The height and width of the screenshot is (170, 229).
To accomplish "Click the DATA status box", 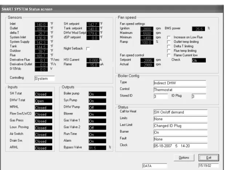I will click(x=154, y=166).
